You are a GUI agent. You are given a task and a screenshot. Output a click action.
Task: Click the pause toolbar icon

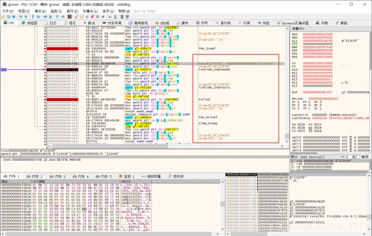26,17
